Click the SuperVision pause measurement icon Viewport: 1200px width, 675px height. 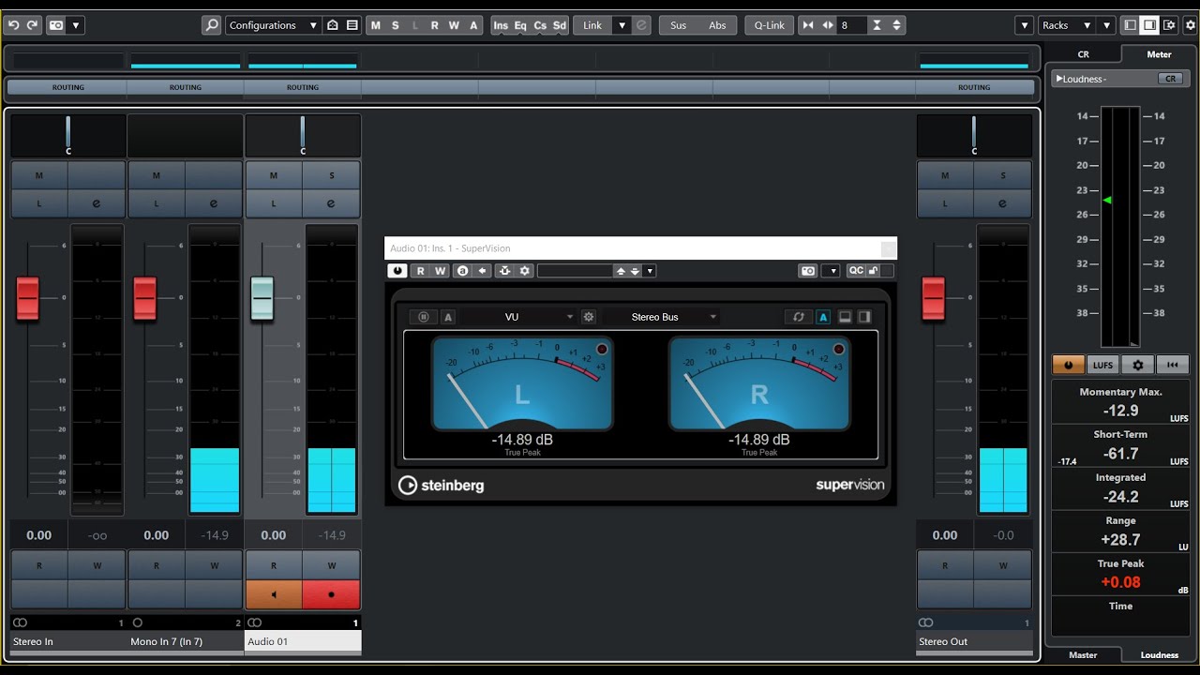click(x=424, y=317)
